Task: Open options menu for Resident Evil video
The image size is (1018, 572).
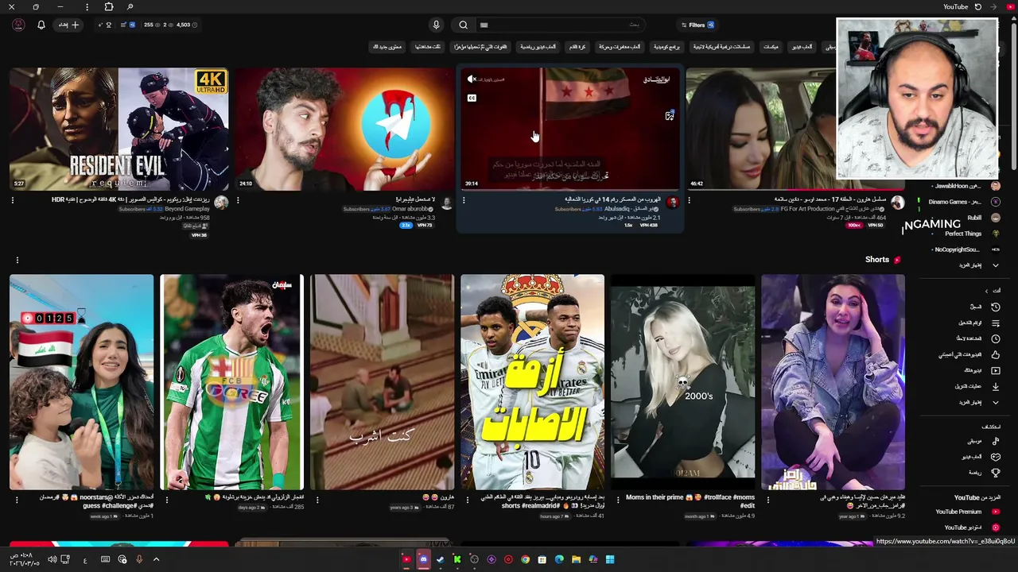Action: 13,200
